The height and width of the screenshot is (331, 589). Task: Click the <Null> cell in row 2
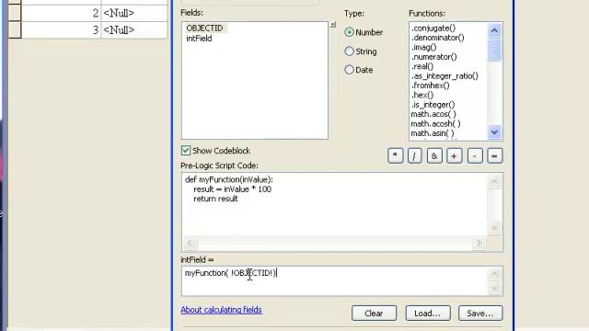pyautogui.click(x=134, y=13)
